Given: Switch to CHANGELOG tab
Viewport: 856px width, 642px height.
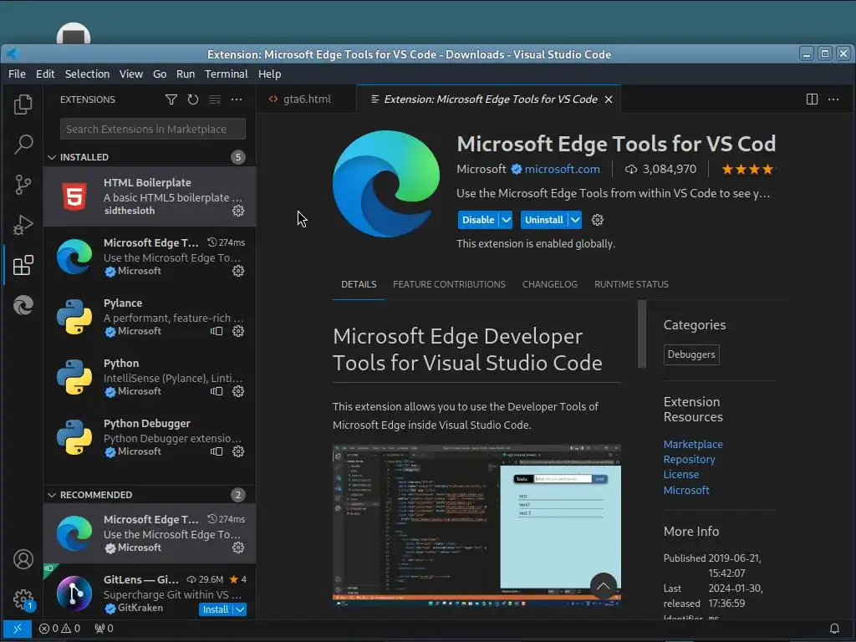Looking at the screenshot, I should pos(550,284).
